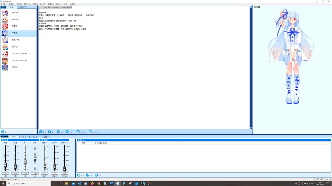Select ついなちゃん（関西弁） voice avatar
This screenshot has height=186, width=332.
coord(5,61)
